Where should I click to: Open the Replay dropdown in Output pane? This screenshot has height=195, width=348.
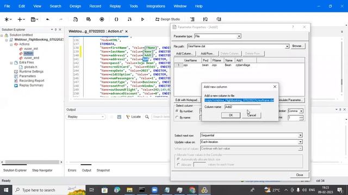[85, 117]
